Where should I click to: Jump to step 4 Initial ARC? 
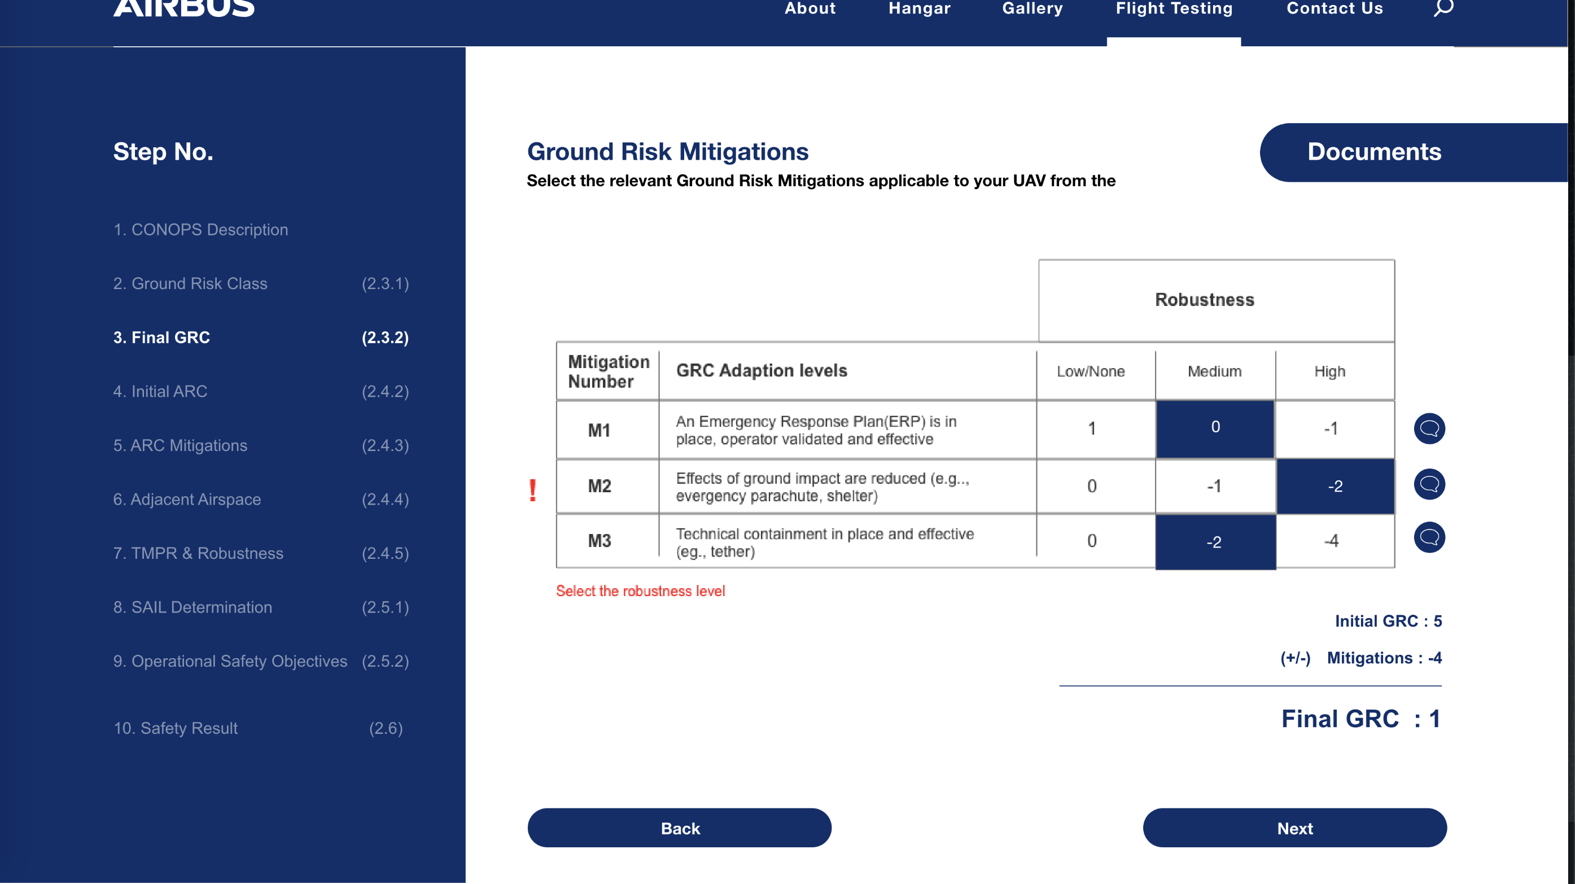coord(160,391)
